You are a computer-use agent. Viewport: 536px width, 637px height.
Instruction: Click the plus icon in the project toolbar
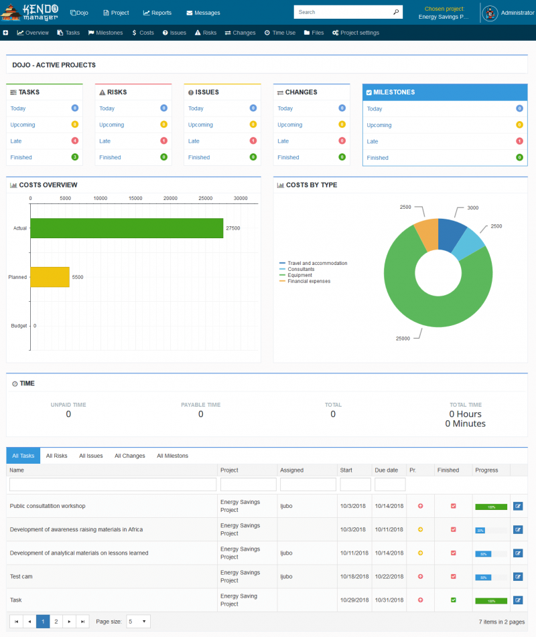pyautogui.click(x=5, y=33)
